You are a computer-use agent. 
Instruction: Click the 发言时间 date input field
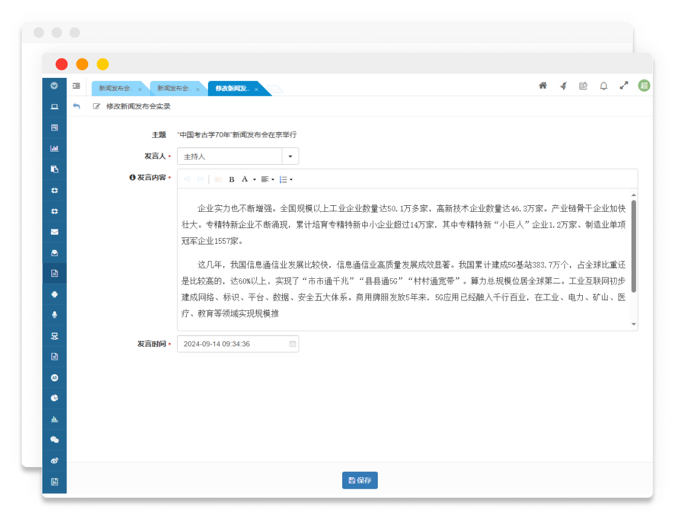coord(233,344)
